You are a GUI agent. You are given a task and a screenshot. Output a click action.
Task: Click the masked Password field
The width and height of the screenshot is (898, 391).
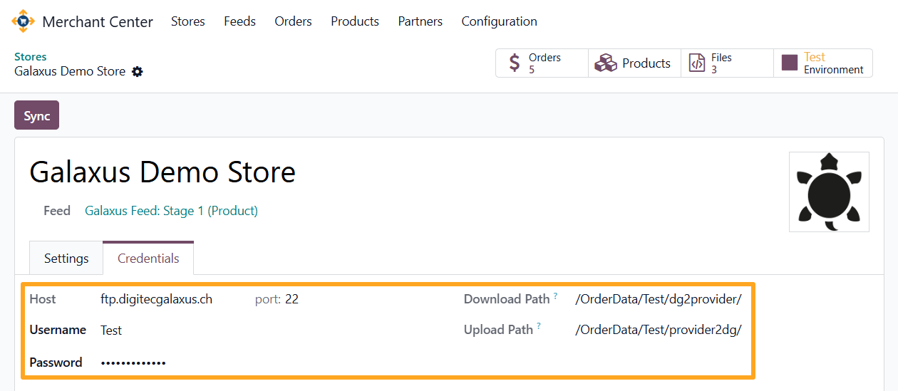(x=133, y=363)
